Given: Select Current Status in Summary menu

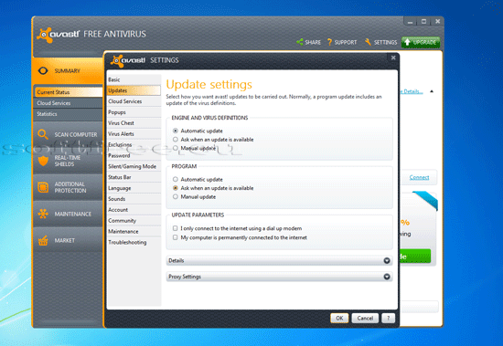Looking at the screenshot, I should point(68,92).
